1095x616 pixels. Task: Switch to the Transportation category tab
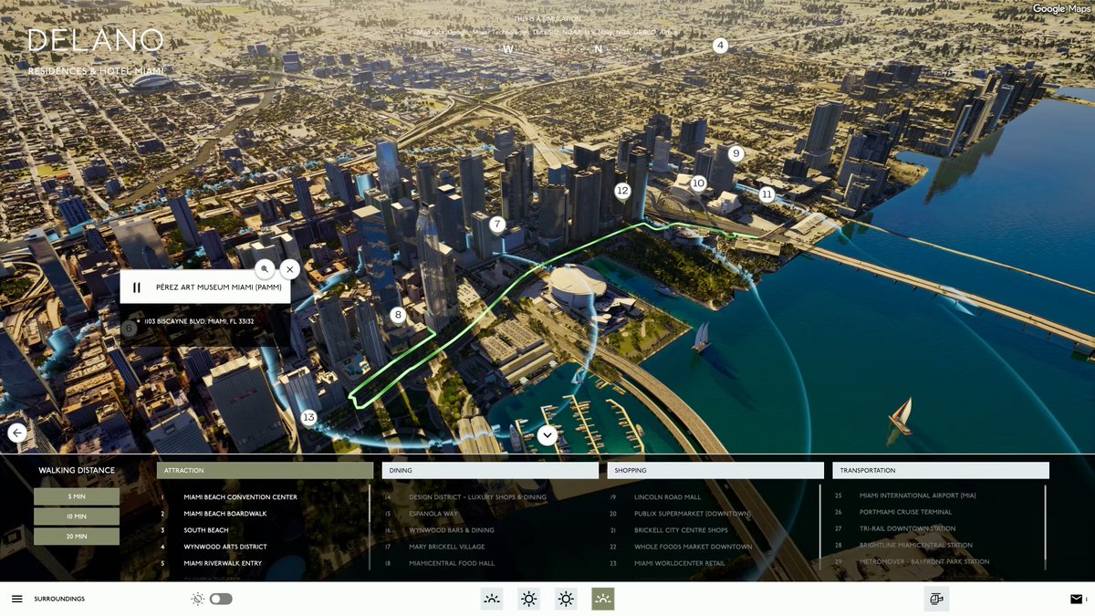tap(941, 471)
